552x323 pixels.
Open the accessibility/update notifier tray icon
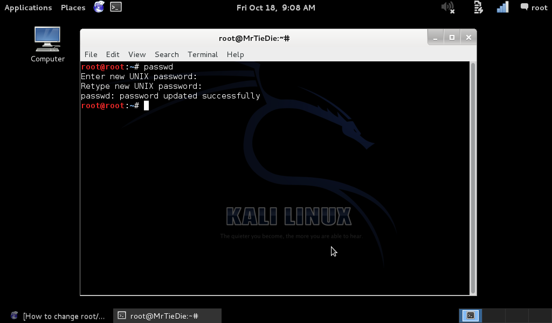point(478,7)
